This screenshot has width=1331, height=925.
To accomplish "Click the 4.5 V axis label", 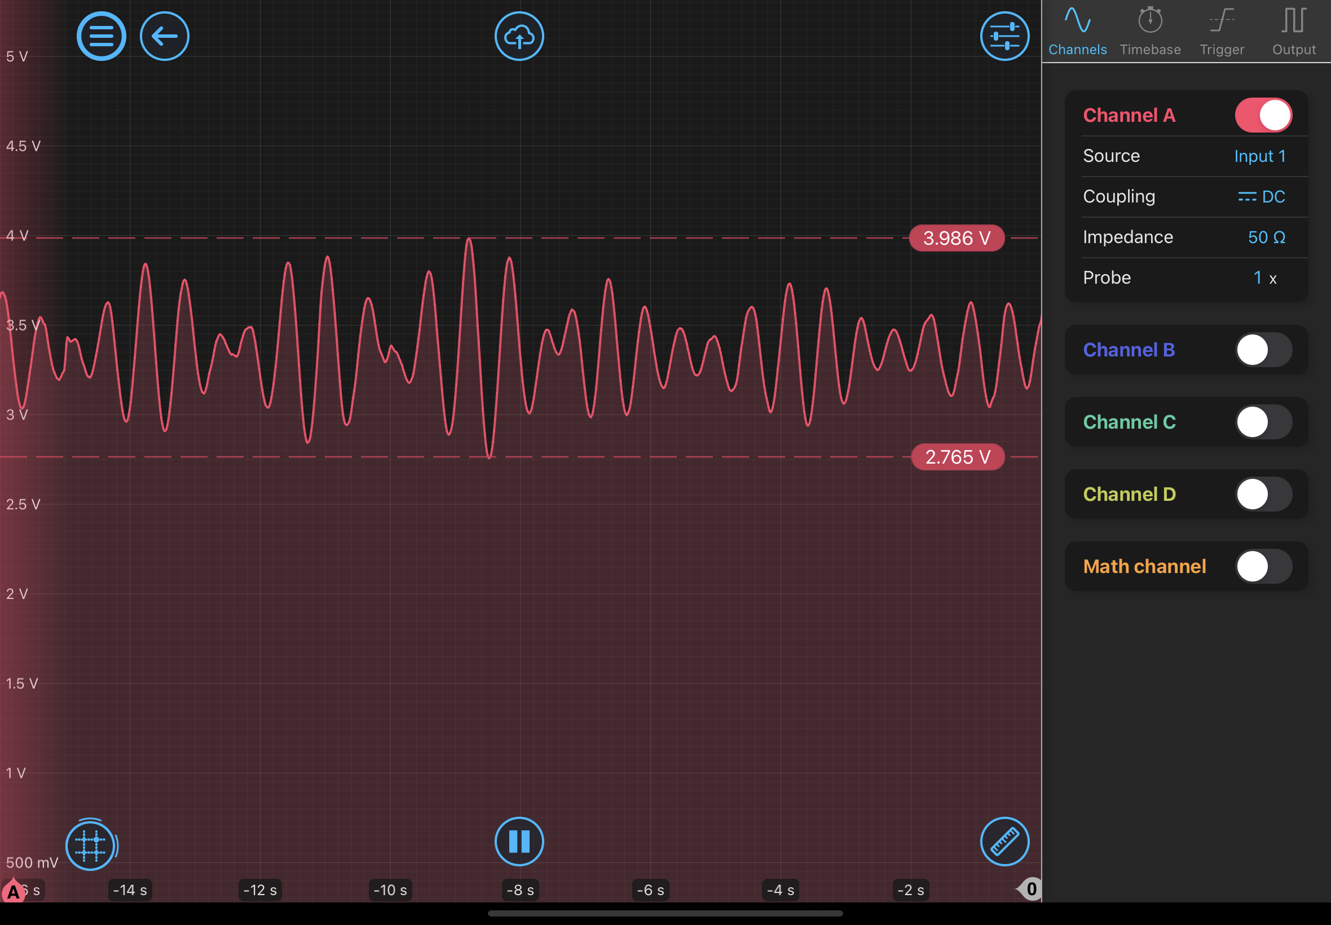I will click(x=23, y=146).
